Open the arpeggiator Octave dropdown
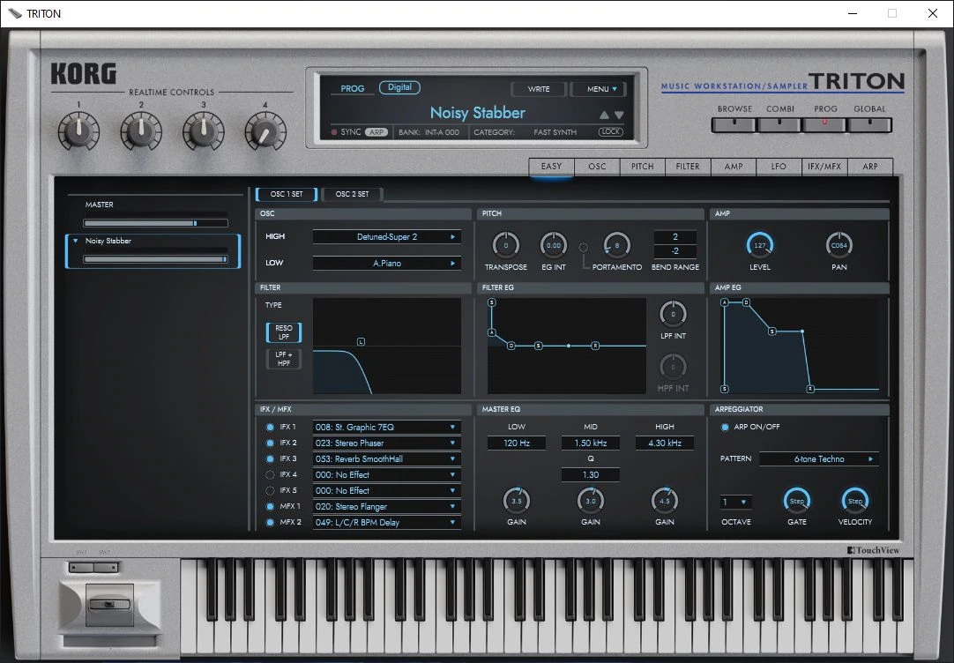This screenshot has width=954, height=663. pyautogui.click(x=735, y=503)
